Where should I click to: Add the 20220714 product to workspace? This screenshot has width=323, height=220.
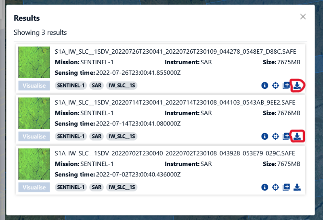[286, 136]
